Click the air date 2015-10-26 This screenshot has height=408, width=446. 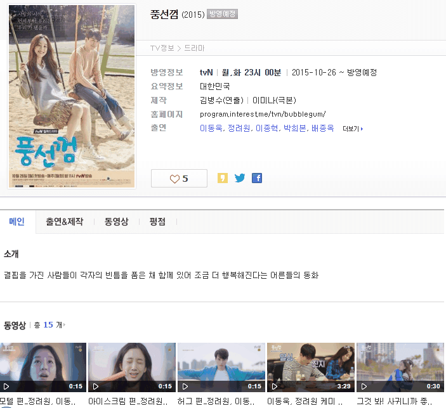coord(314,72)
